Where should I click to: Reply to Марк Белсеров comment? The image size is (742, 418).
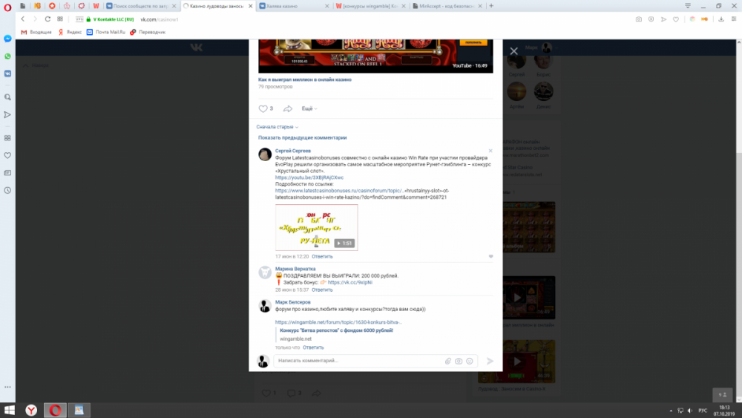313,347
